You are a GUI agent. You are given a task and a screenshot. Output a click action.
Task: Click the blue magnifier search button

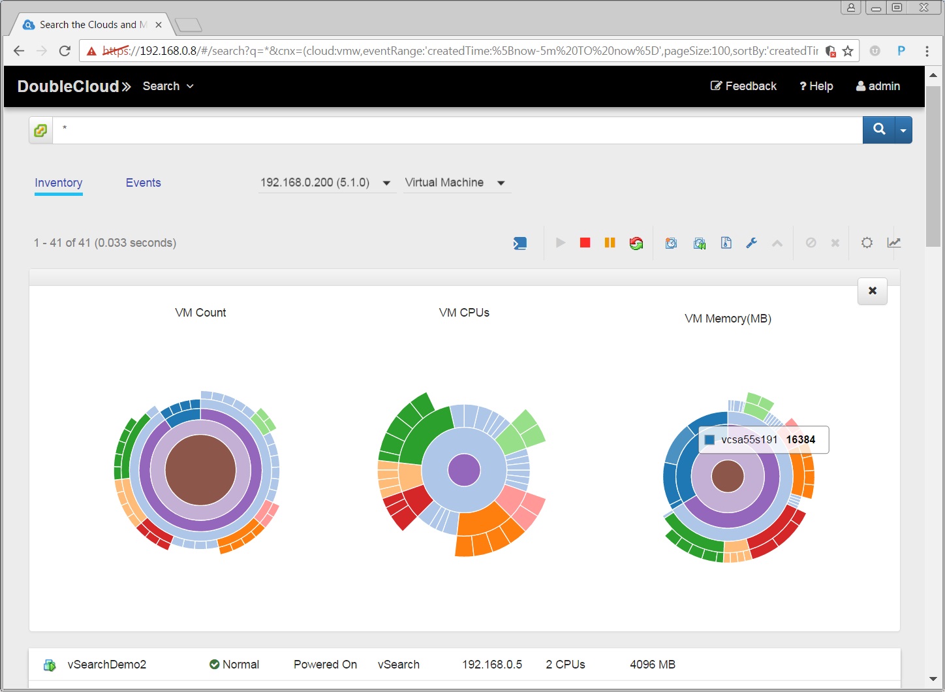pyautogui.click(x=879, y=129)
